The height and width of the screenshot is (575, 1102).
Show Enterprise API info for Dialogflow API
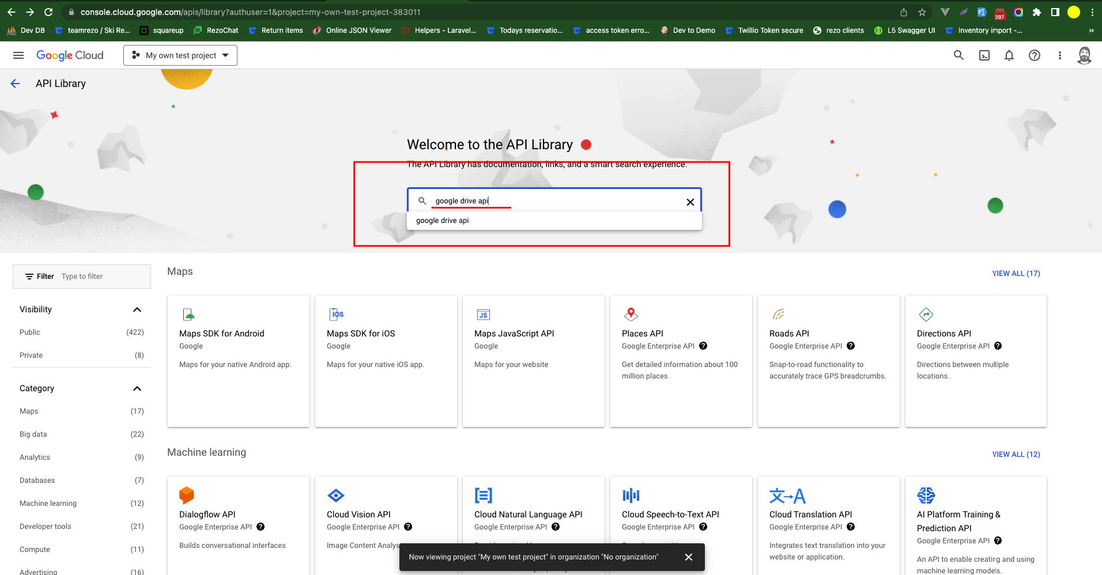[x=261, y=527]
